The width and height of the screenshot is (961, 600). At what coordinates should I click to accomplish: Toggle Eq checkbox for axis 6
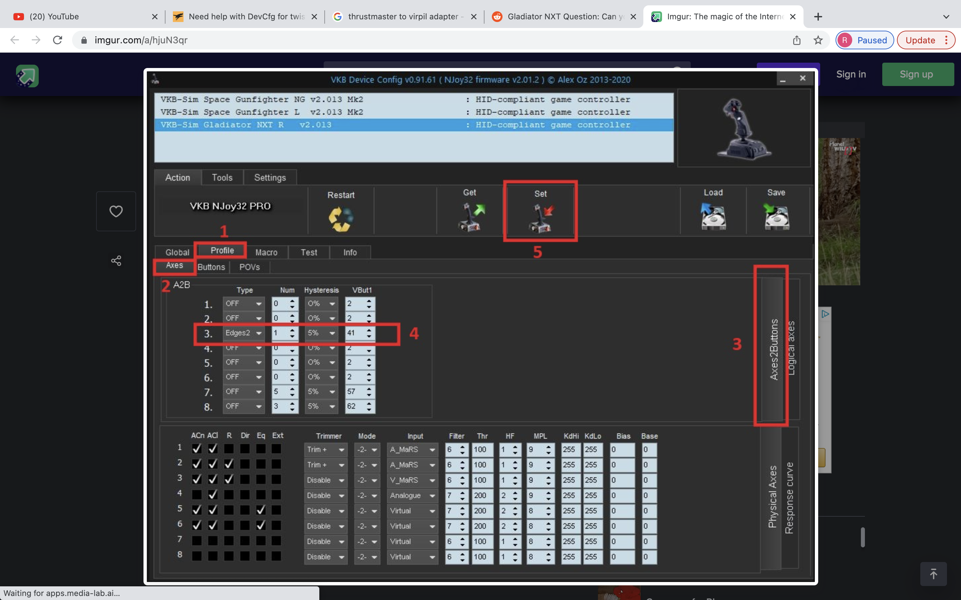261,525
